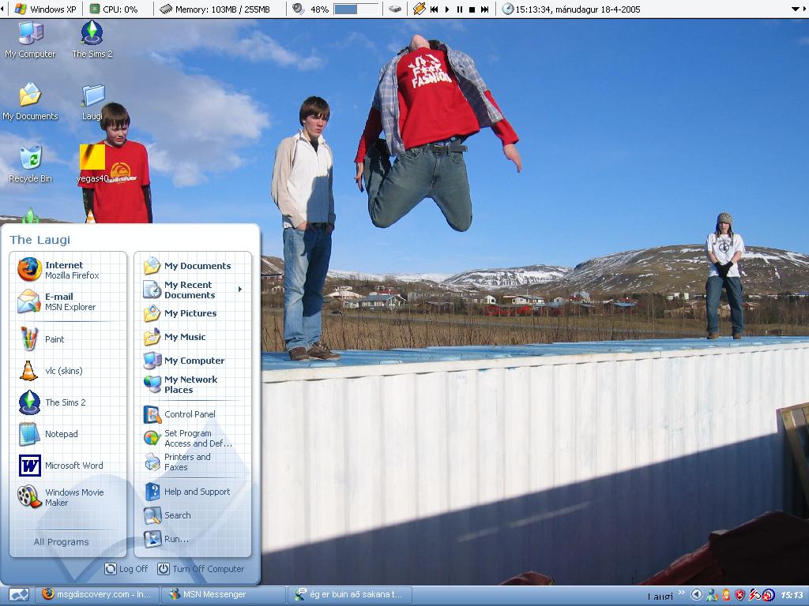Screen dimensions: 809x606
Task: Open Control Panel from the Start menu
Action: [189, 414]
